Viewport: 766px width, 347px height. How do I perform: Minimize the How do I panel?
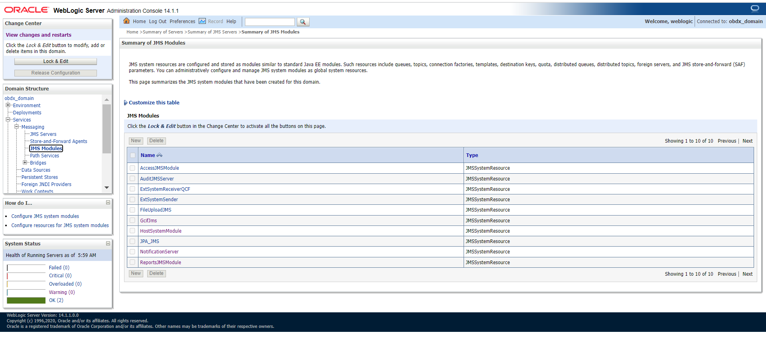[108, 203]
